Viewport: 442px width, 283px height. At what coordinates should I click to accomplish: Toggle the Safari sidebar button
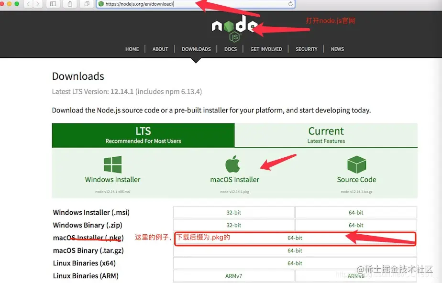[53, 4]
